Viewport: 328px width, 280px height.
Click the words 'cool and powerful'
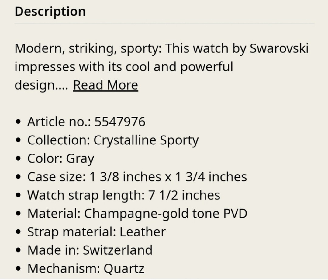179,67
